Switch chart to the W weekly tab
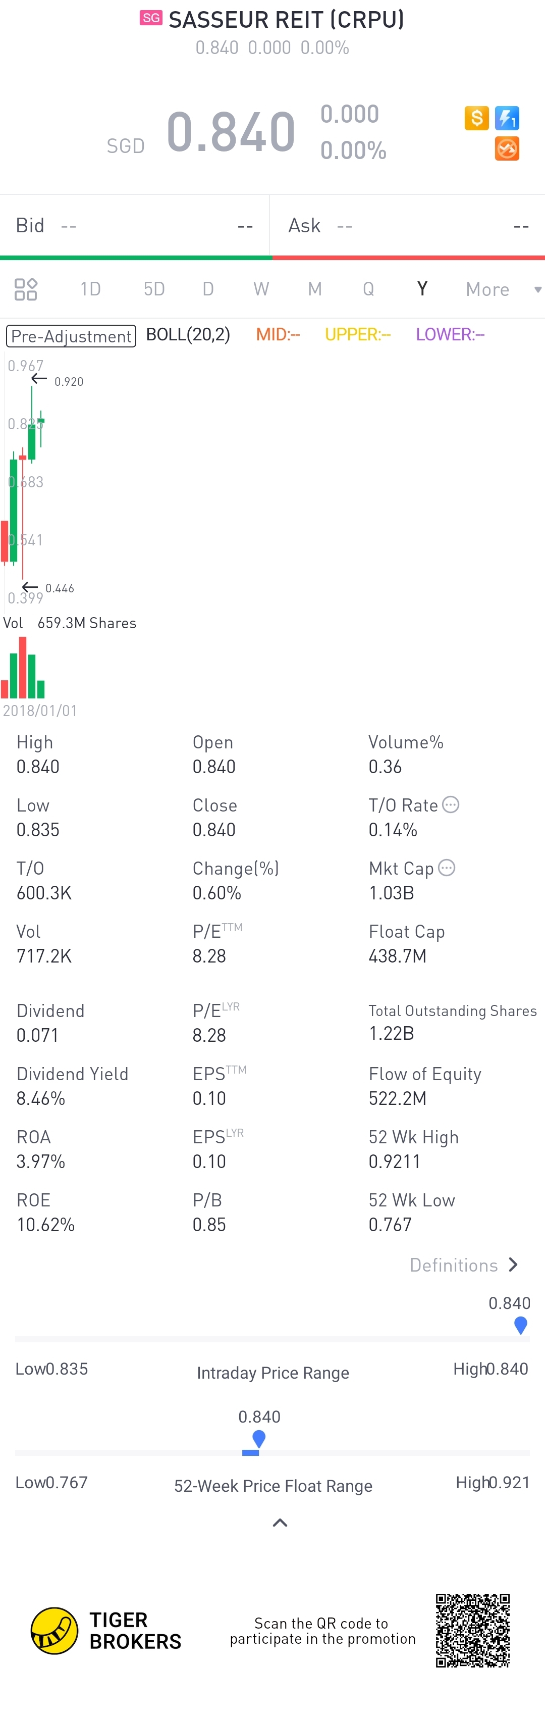Viewport: 545px width, 1718px height. click(261, 289)
